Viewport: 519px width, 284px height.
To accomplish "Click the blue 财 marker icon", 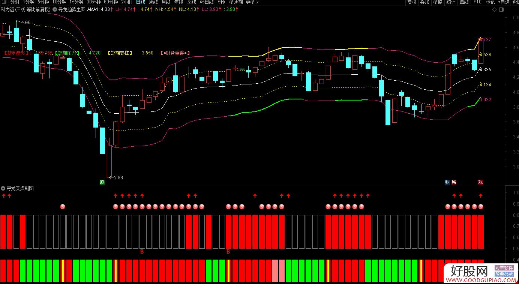I will [x=447, y=182].
